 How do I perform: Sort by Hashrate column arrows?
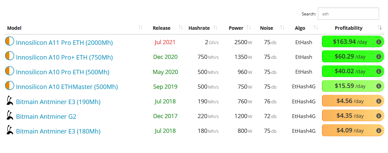(x=215, y=27)
